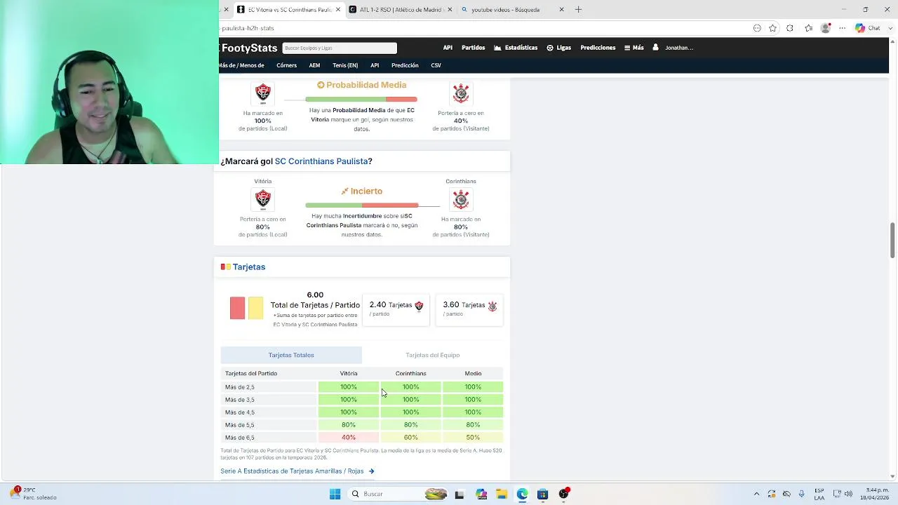Click the Incierto probability bar
Image resolution: width=898 pixels, height=505 pixels.
(x=362, y=206)
